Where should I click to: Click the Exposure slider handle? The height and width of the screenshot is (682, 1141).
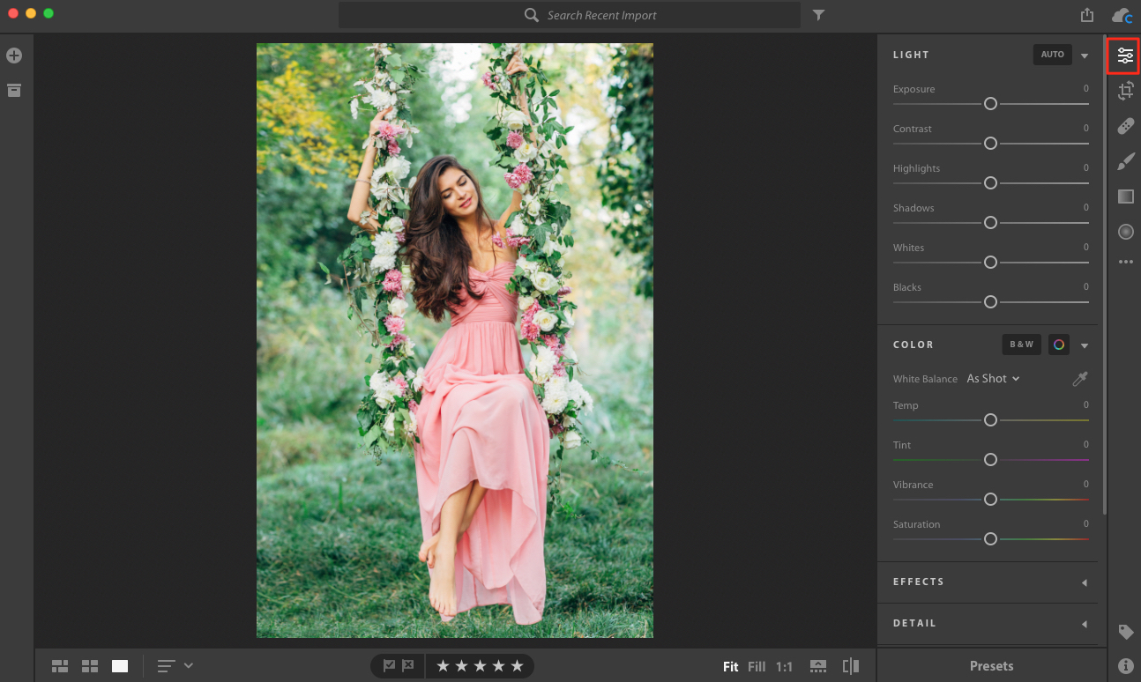click(990, 104)
